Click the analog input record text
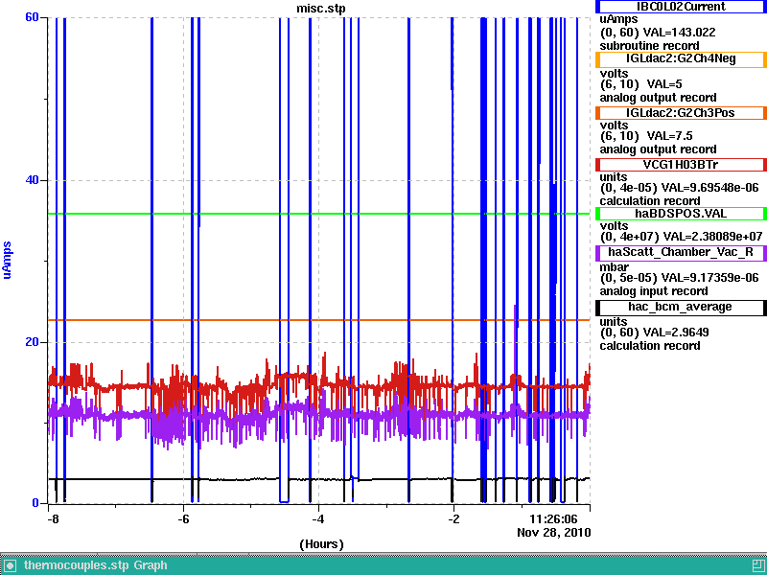This screenshot has height=575, width=767. click(654, 292)
